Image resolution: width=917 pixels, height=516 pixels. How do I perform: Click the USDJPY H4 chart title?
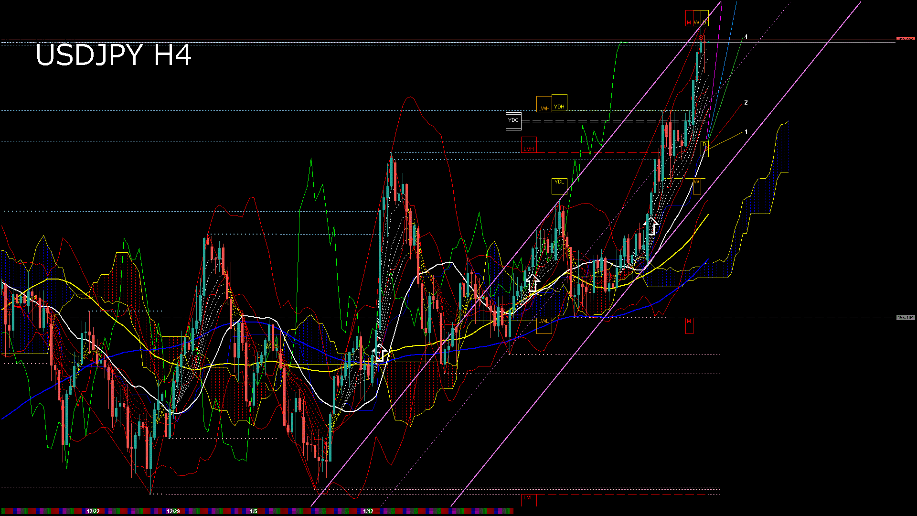coord(114,55)
